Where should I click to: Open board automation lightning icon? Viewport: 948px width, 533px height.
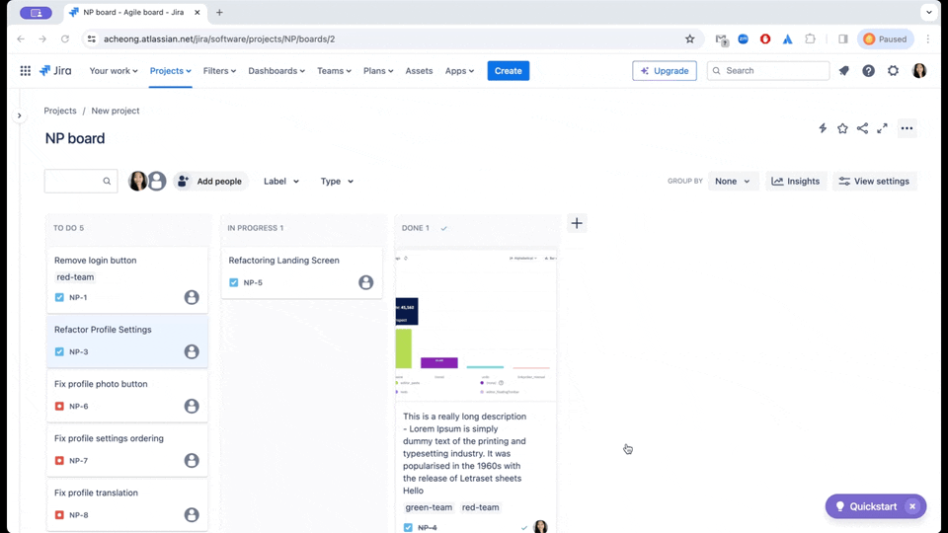(823, 128)
